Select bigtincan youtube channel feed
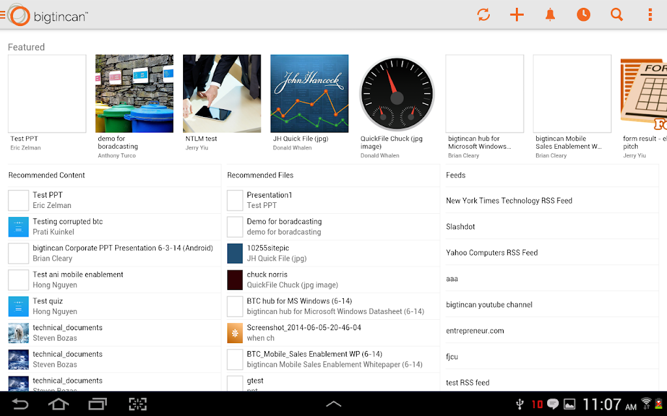Image resolution: width=667 pixels, height=416 pixels. point(552,304)
